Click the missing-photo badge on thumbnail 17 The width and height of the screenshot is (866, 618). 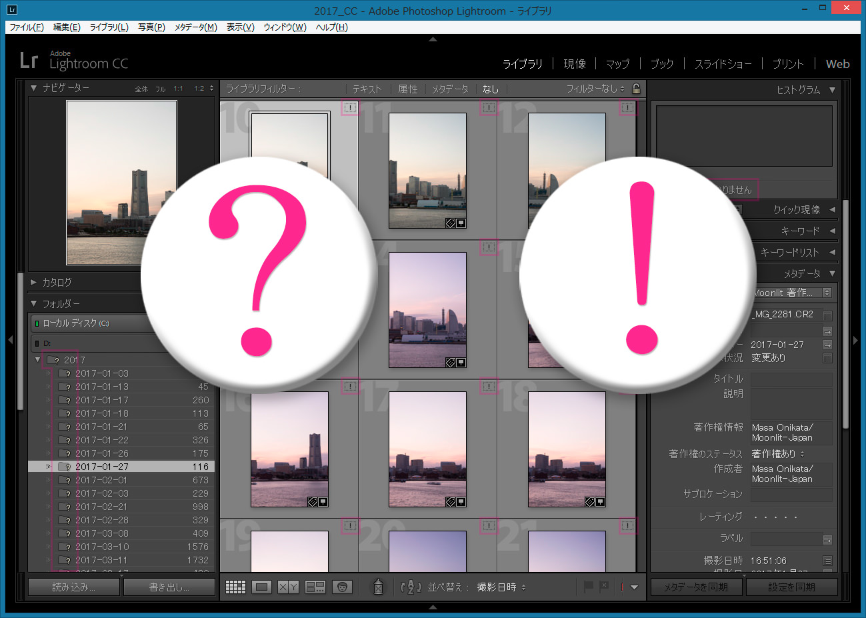(489, 386)
